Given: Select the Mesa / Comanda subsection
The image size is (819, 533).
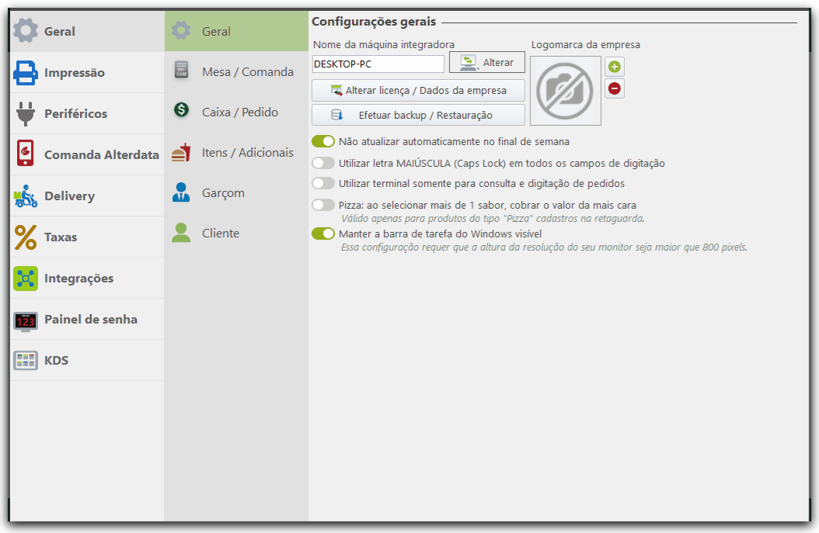Looking at the screenshot, I should [237, 71].
